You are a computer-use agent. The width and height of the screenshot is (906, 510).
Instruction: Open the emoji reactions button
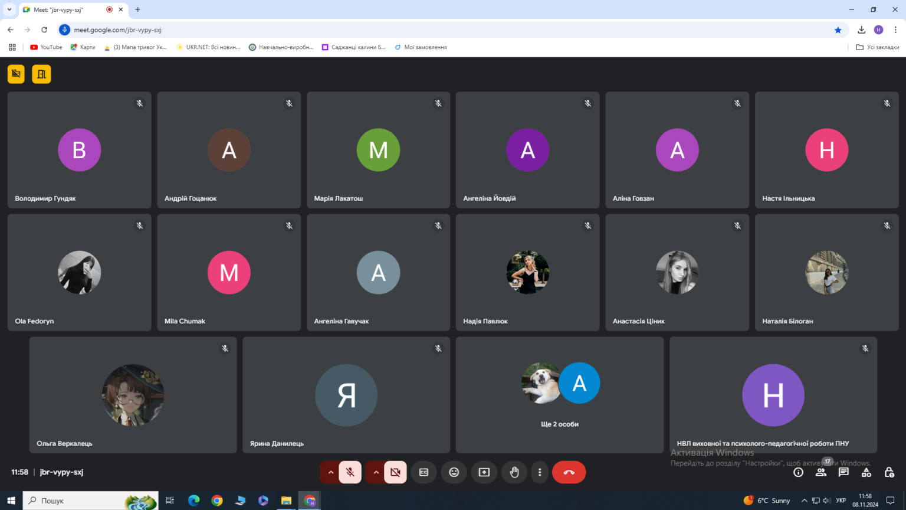pos(454,472)
